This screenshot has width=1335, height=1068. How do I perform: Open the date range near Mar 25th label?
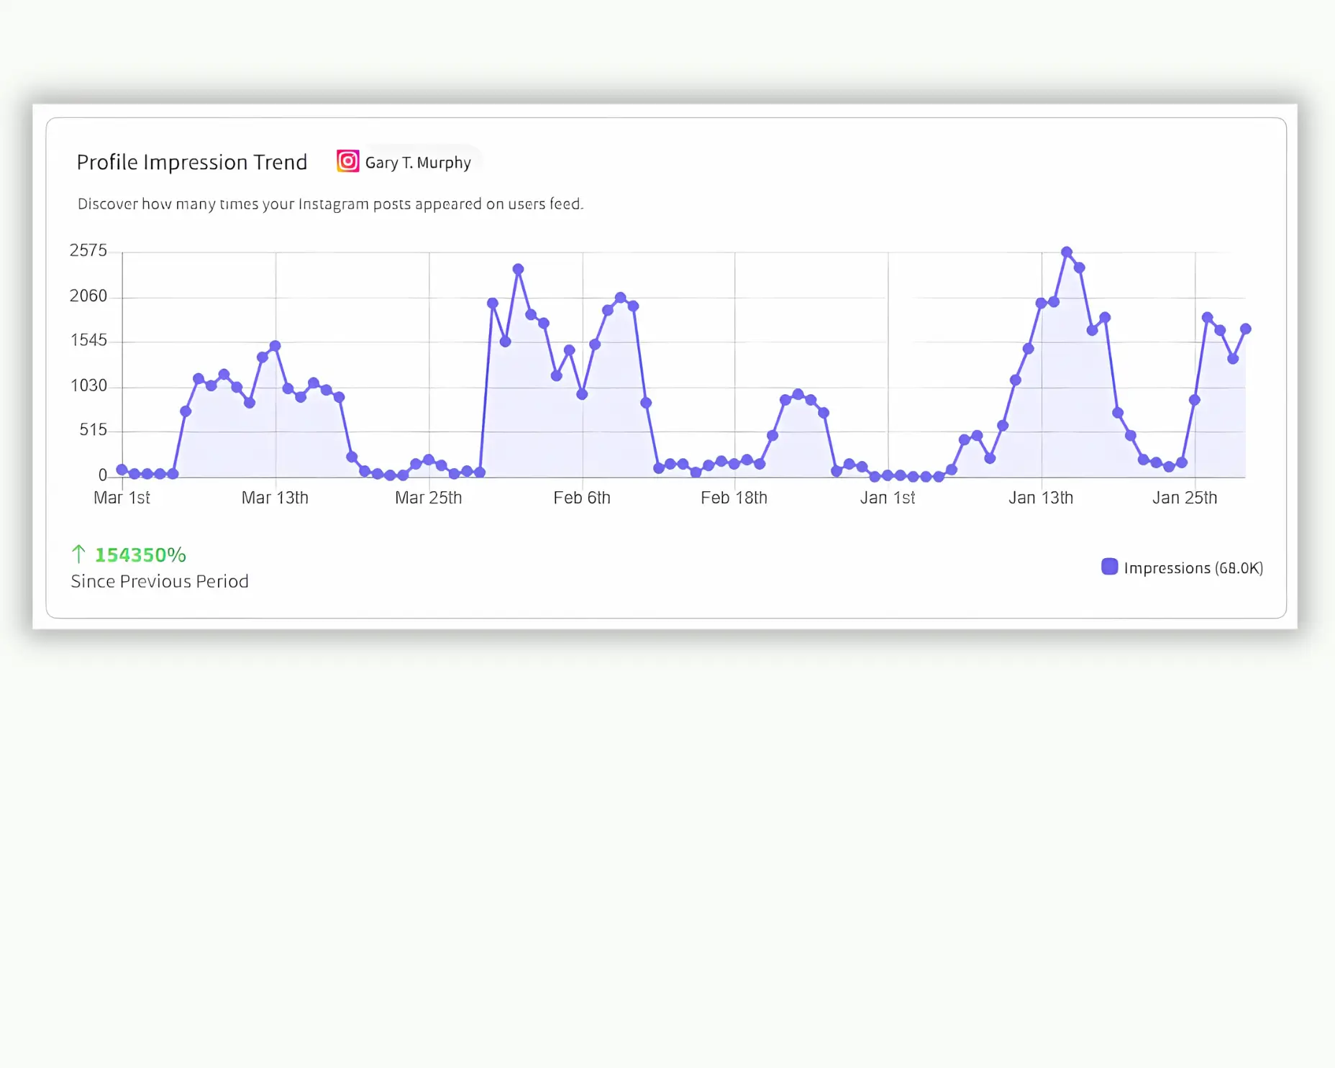(429, 497)
